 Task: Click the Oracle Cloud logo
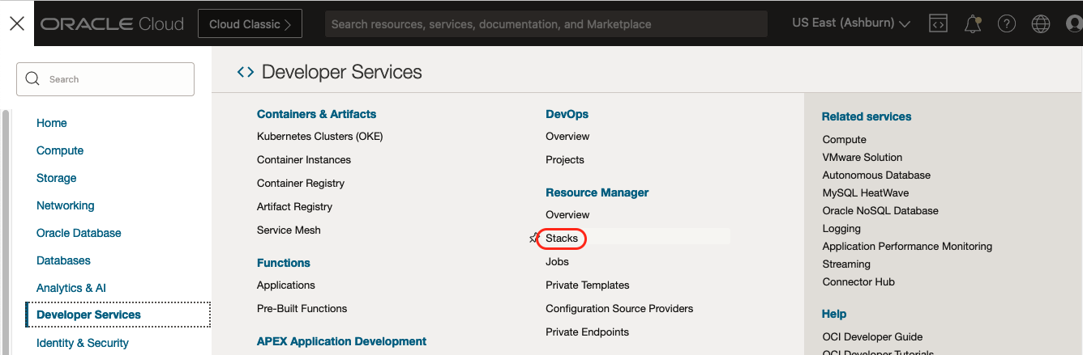point(113,24)
